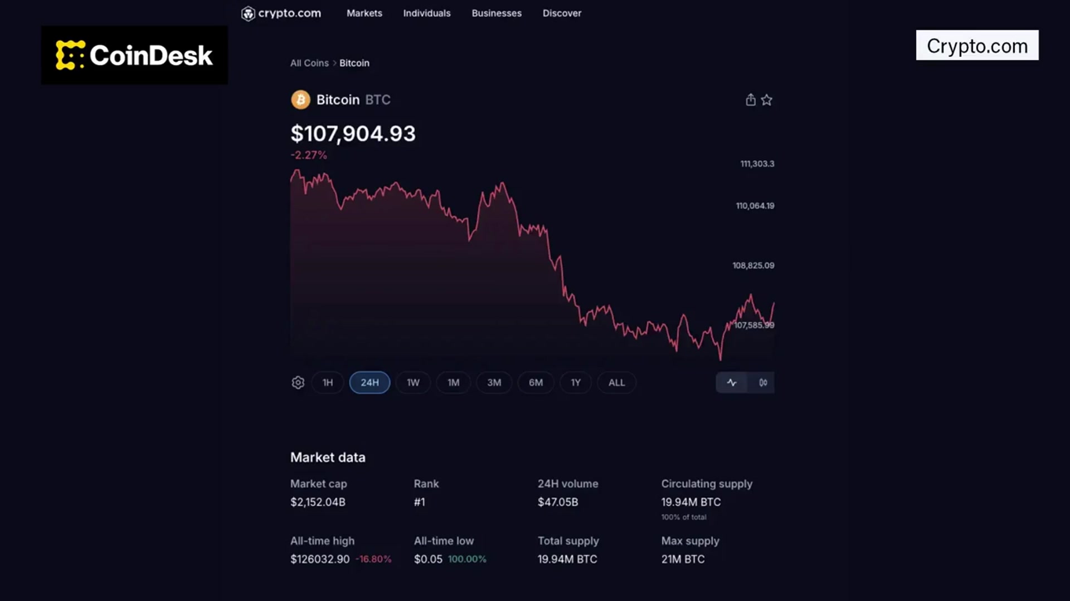Click the Bitcoin coin logo
The height and width of the screenshot is (601, 1070).
click(300, 100)
